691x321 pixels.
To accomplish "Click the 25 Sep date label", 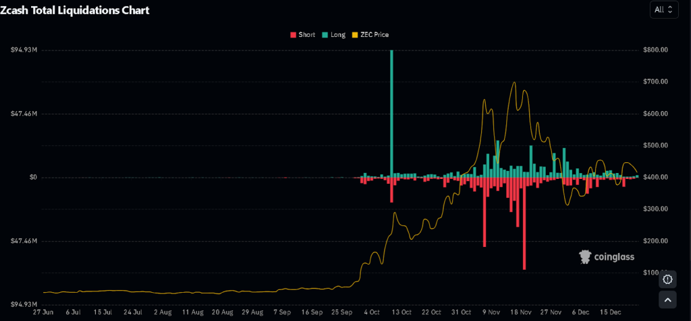I will [x=341, y=313].
